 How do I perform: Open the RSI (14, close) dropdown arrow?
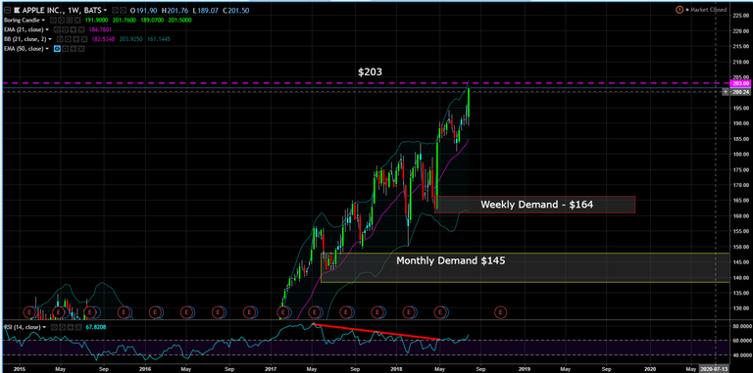(44, 327)
